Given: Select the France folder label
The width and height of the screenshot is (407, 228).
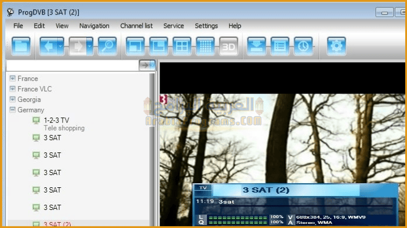Looking at the screenshot, I should (28, 79).
